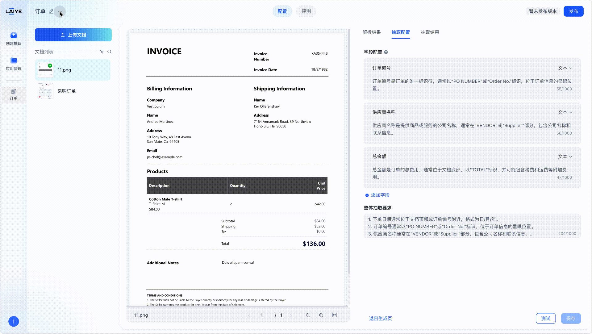Click the filter icon in document list
This screenshot has width=592, height=334.
coord(102,52)
